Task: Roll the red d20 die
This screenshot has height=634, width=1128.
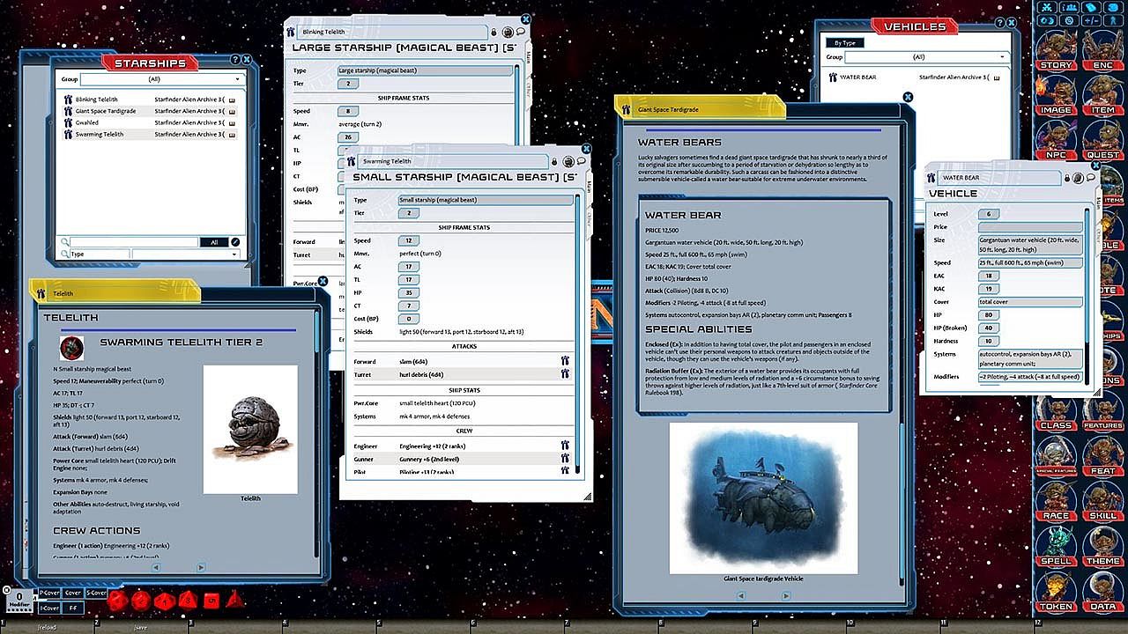Action: tap(118, 601)
